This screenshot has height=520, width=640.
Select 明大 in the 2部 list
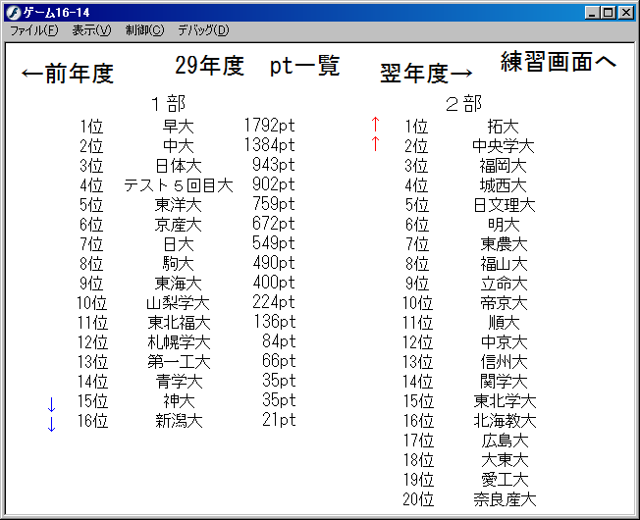[x=504, y=225]
